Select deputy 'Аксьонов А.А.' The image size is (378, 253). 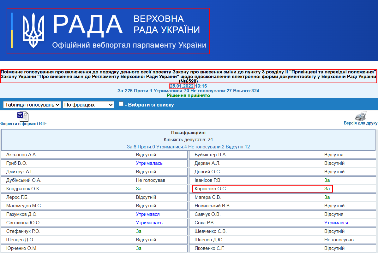[21, 155]
